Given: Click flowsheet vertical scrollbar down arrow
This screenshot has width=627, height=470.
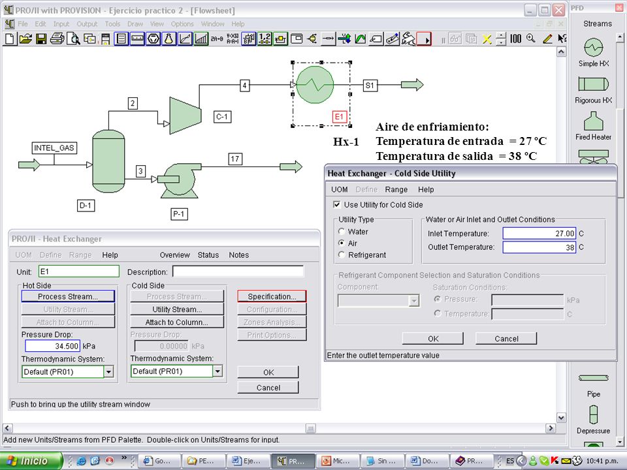Looking at the screenshot, I should (562, 418).
